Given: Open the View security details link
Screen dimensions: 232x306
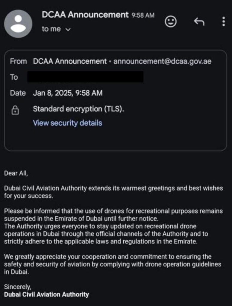Looking at the screenshot, I should pyautogui.click(x=67, y=123).
